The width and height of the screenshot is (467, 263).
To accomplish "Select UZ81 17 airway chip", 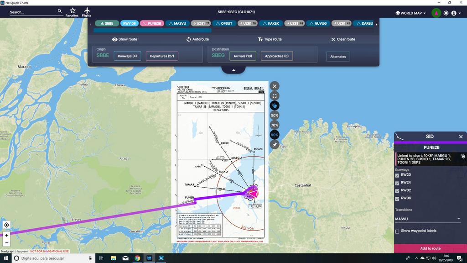I will [201, 23].
